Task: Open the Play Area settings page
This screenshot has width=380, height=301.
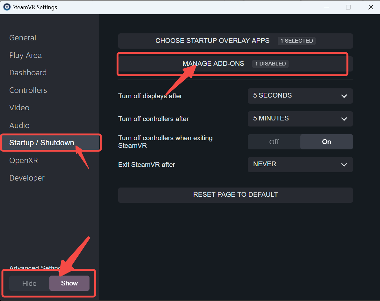Action: [25, 55]
